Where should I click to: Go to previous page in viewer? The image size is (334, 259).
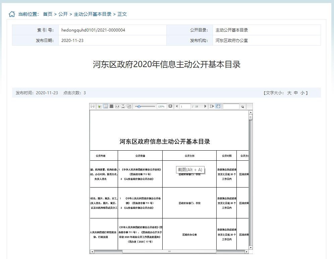tap(177, 106)
